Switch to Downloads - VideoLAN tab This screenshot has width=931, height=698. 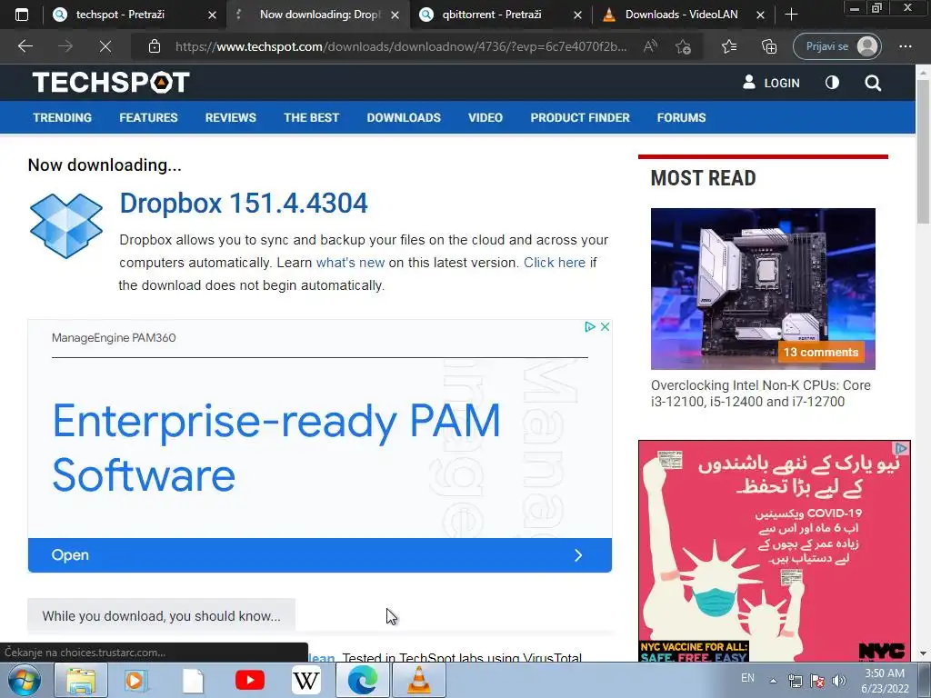pos(682,15)
